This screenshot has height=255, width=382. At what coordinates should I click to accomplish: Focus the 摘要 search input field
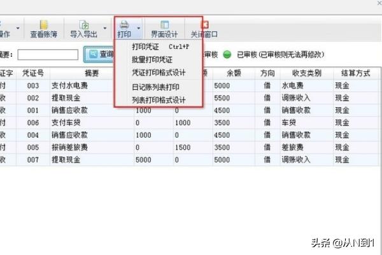point(48,54)
